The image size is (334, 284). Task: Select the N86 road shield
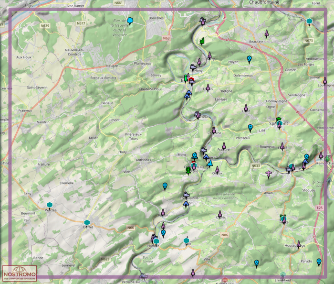pyautogui.click(x=225, y=235)
